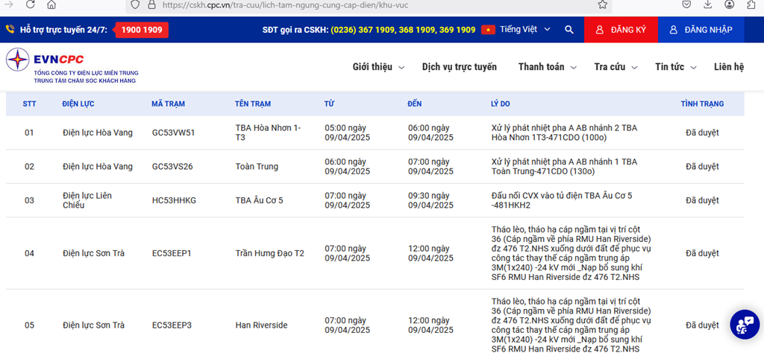Click the shield tracking protection icon
The width and height of the screenshot is (764, 356).
click(x=134, y=4)
